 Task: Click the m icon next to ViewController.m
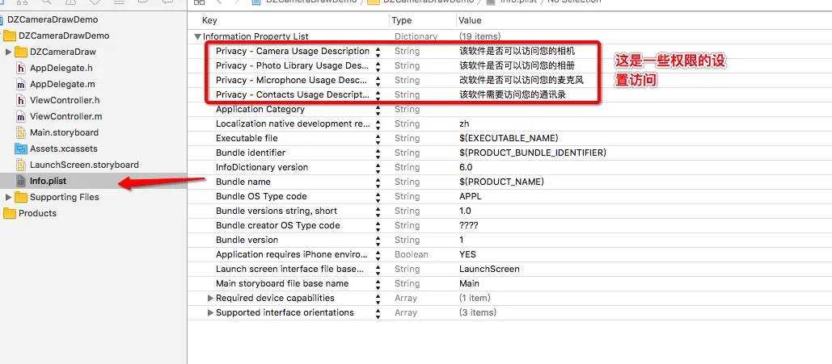point(21,116)
